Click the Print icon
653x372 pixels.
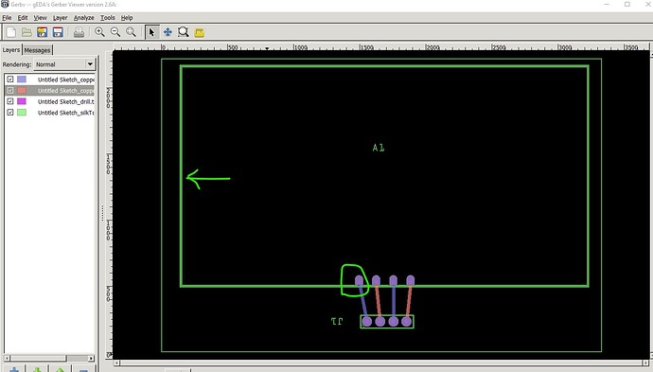click(x=79, y=32)
